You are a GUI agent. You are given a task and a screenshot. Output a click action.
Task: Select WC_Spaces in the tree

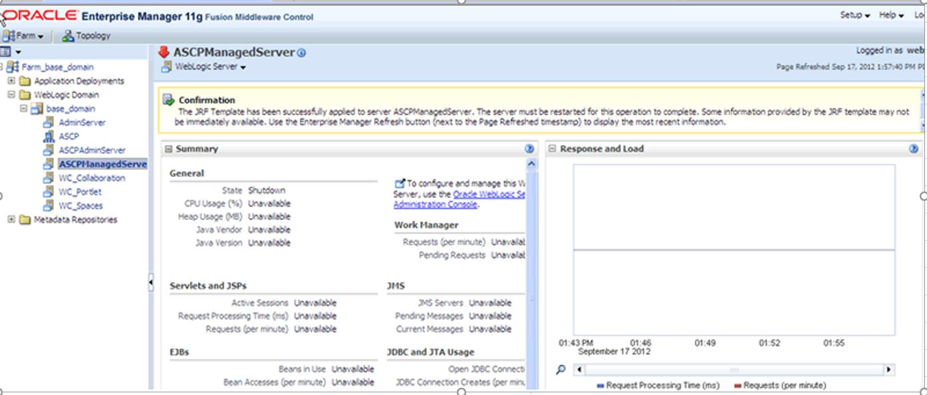[x=80, y=206]
